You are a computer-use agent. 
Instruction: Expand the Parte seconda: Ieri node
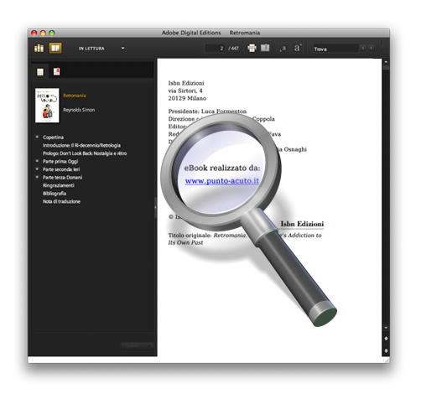click(37, 169)
